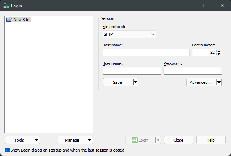This screenshot has width=231, height=156.
Task: Click the Save button
Action: pos(117,82)
